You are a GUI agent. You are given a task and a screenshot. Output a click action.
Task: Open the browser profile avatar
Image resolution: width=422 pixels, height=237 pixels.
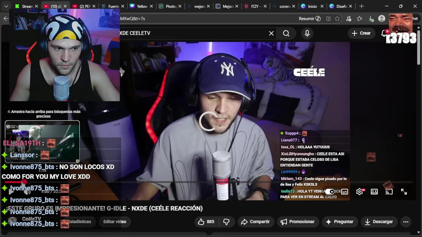click(382, 19)
